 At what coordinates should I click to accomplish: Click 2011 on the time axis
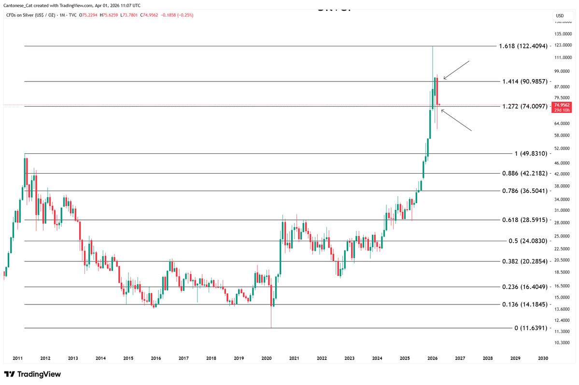click(18, 358)
